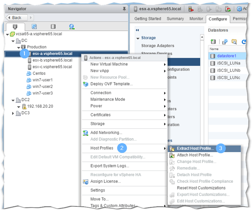252x212 pixels.
Task: Choose Move To option
Action: pyautogui.click(x=125, y=199)
